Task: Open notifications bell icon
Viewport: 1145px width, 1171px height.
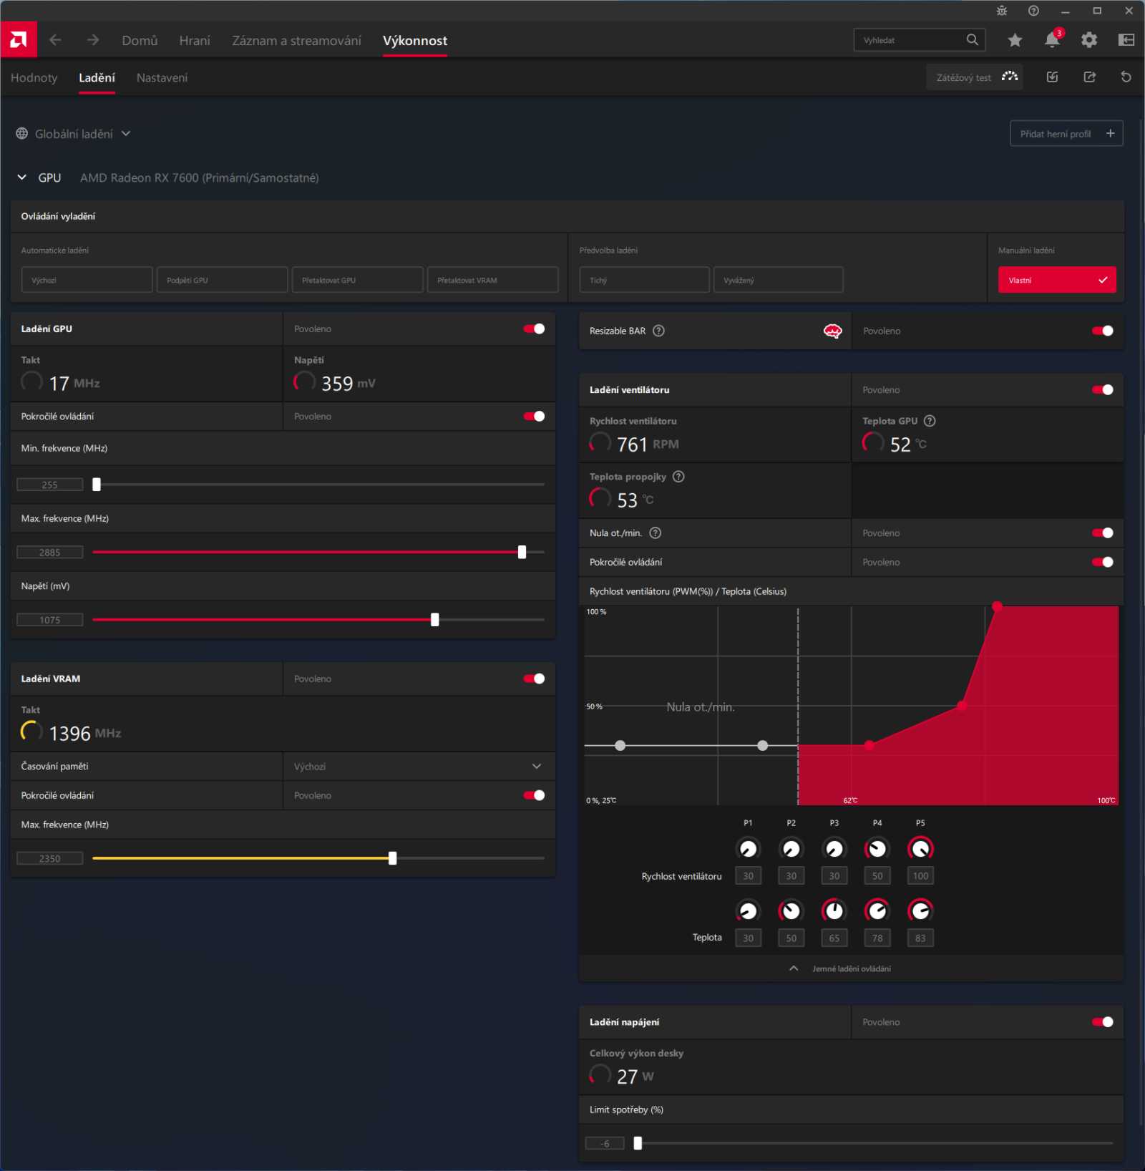Action: 1052,39
